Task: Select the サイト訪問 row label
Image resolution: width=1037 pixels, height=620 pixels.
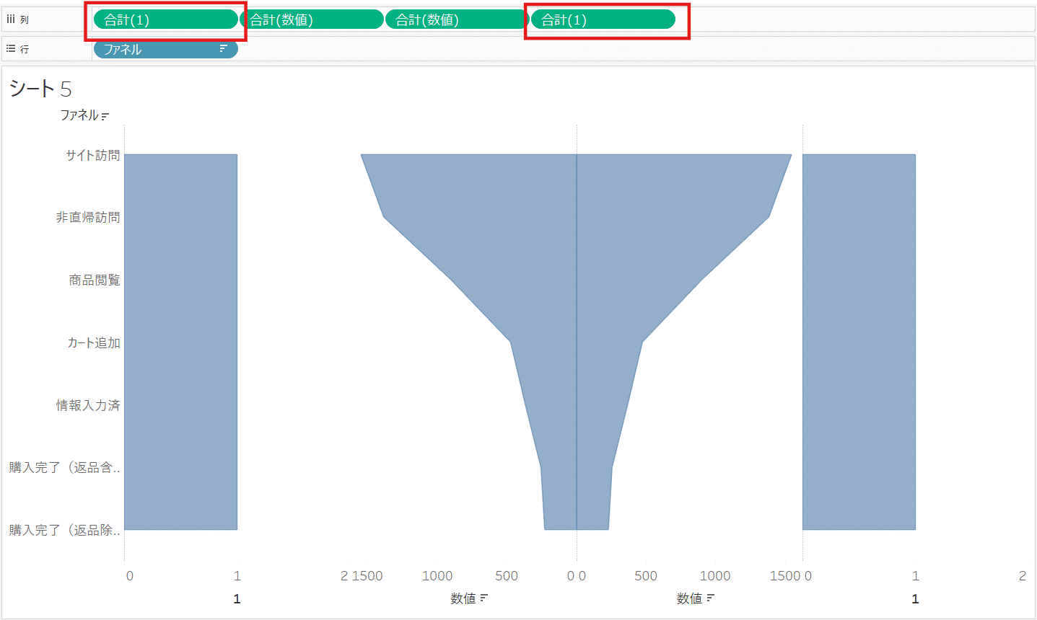Action: pos(93,155)
